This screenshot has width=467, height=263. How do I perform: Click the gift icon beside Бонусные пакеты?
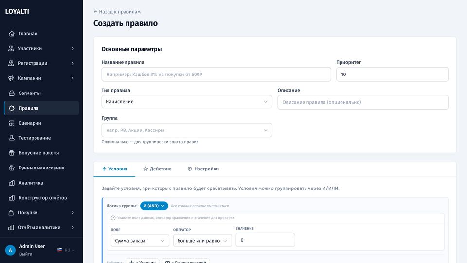pyautogui.click(x=12, y=152)
